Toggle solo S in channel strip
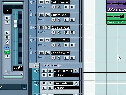Image resolution: width=126 pixels, height=95 pixels. pyautogui.click(x=7, y=22)
